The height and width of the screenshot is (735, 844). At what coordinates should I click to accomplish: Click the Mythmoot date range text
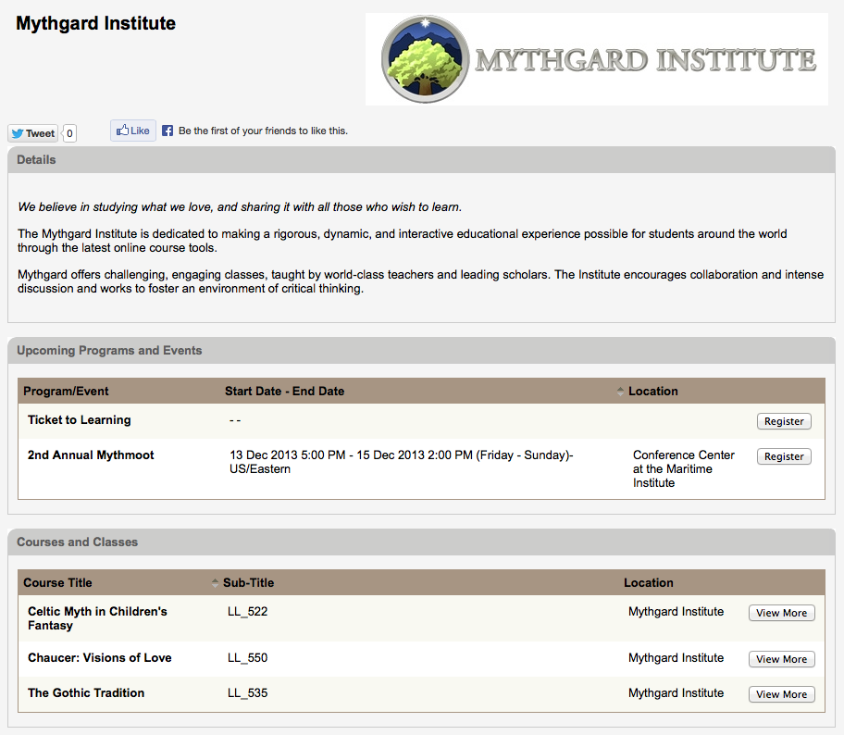[x=401, y=462]
